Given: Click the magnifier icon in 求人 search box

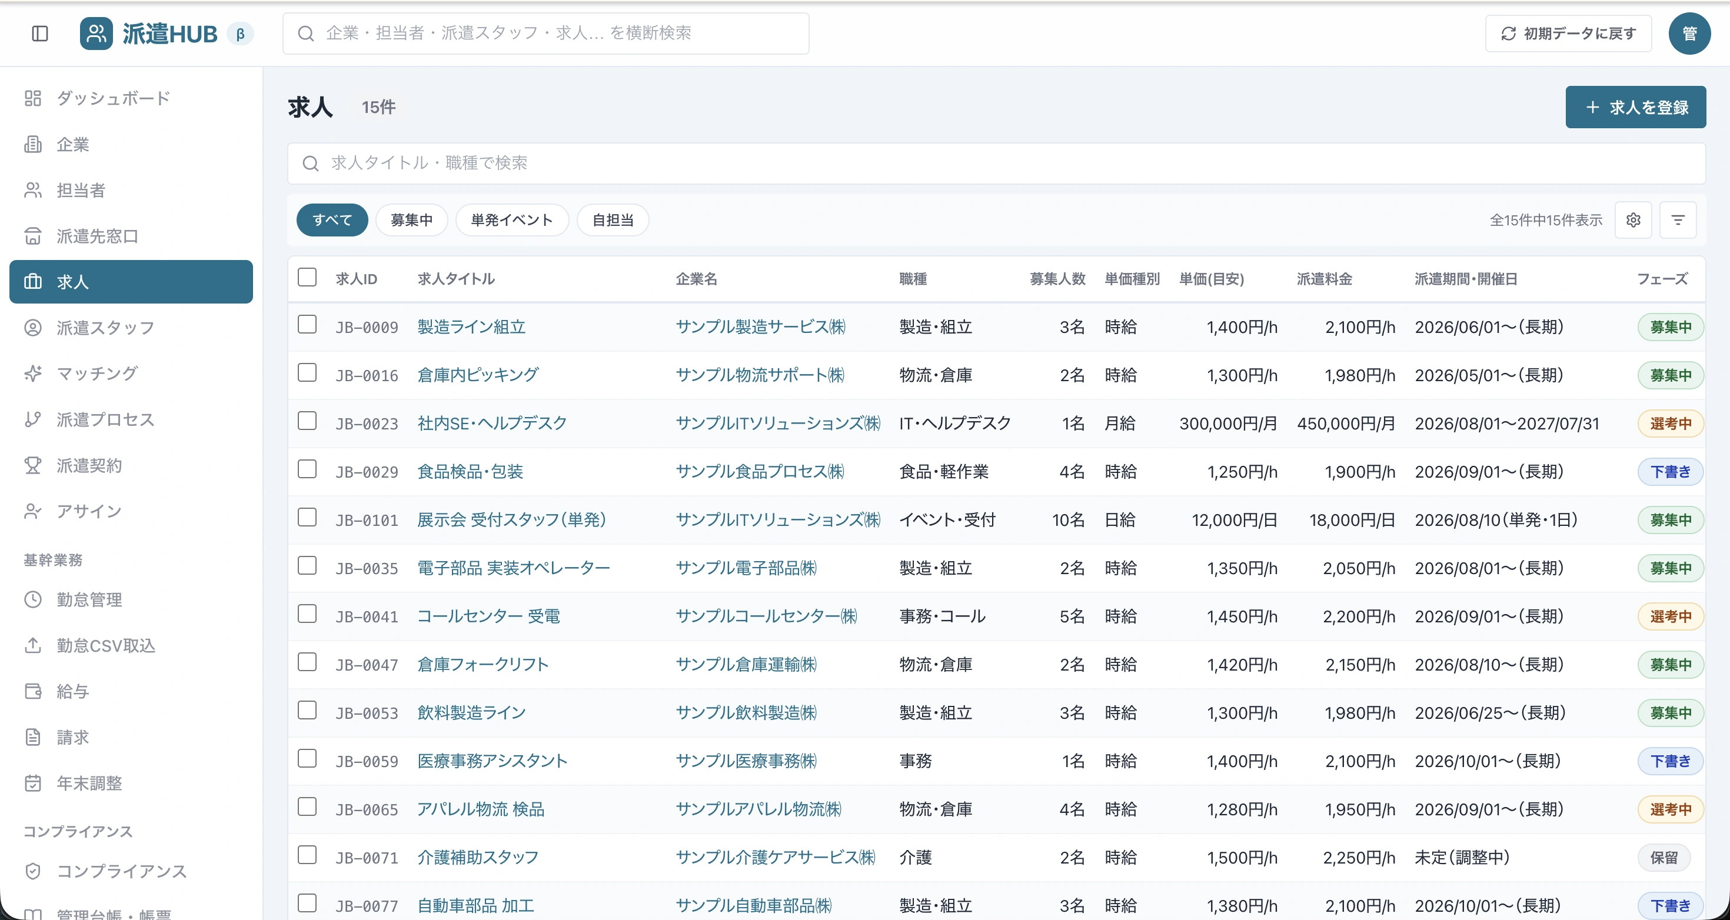Looking at the screenshot, I should coord(310,163).
